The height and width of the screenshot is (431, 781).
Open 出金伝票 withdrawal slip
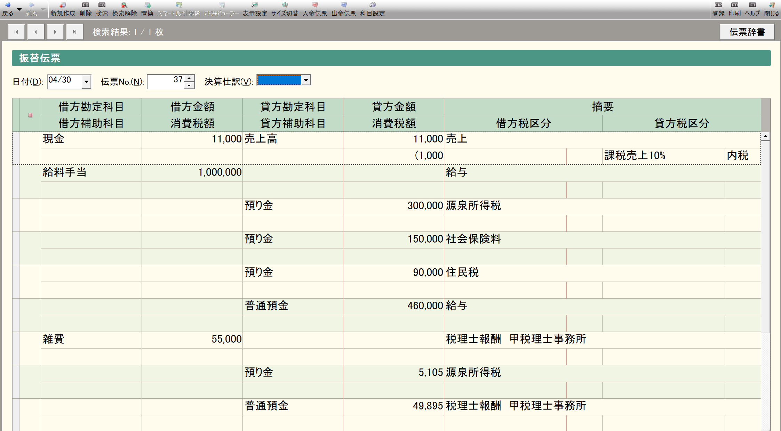pos(343,9)
